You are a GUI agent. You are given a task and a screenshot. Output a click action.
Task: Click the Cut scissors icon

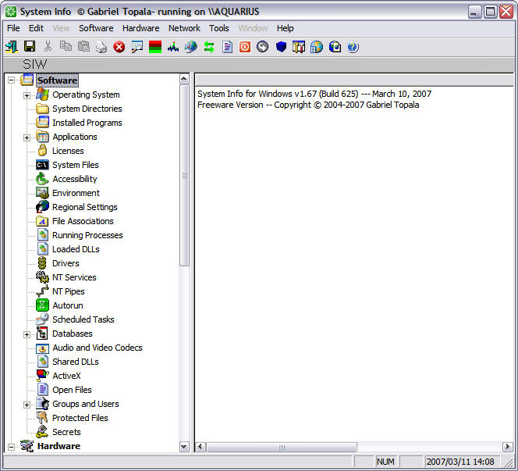48,47
